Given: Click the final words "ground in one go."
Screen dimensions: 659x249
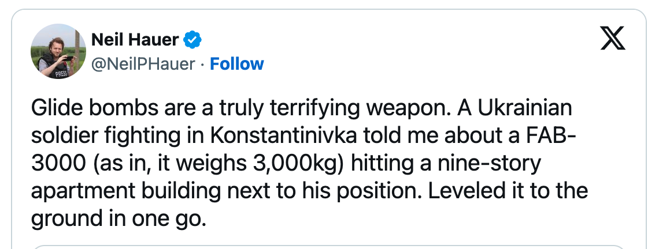Looking at the screenshot, I should coord(118,219).
